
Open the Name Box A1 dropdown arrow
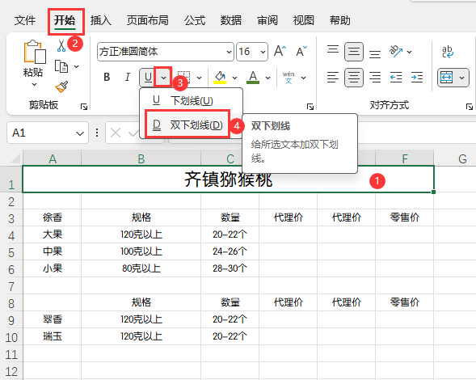80,133
